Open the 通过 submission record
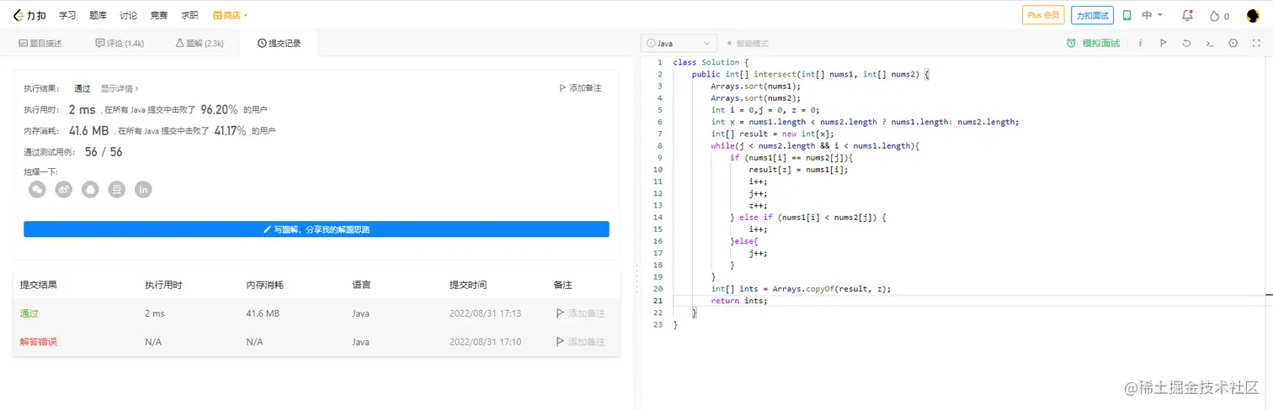Viewport: 1273px width, 410px height. click(29, 313)
